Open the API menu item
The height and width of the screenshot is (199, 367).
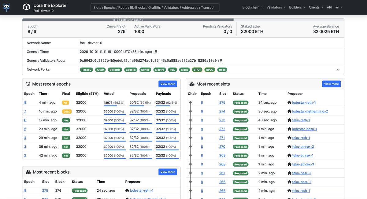click(x=329, y=7)
